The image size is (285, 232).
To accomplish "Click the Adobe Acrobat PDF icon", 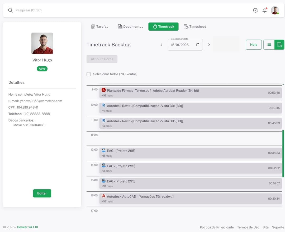I will pos(104,90).
